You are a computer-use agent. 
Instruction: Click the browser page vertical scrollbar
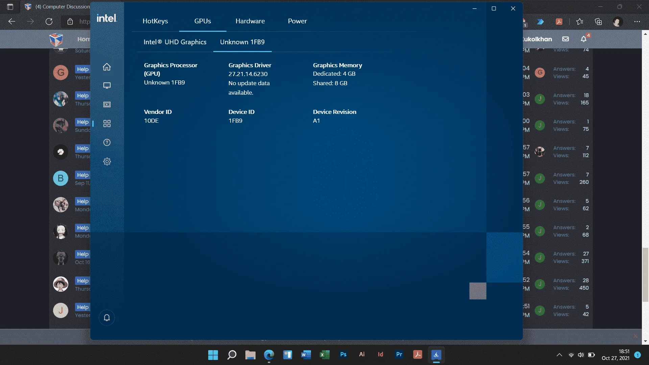[x=645, y=275]
